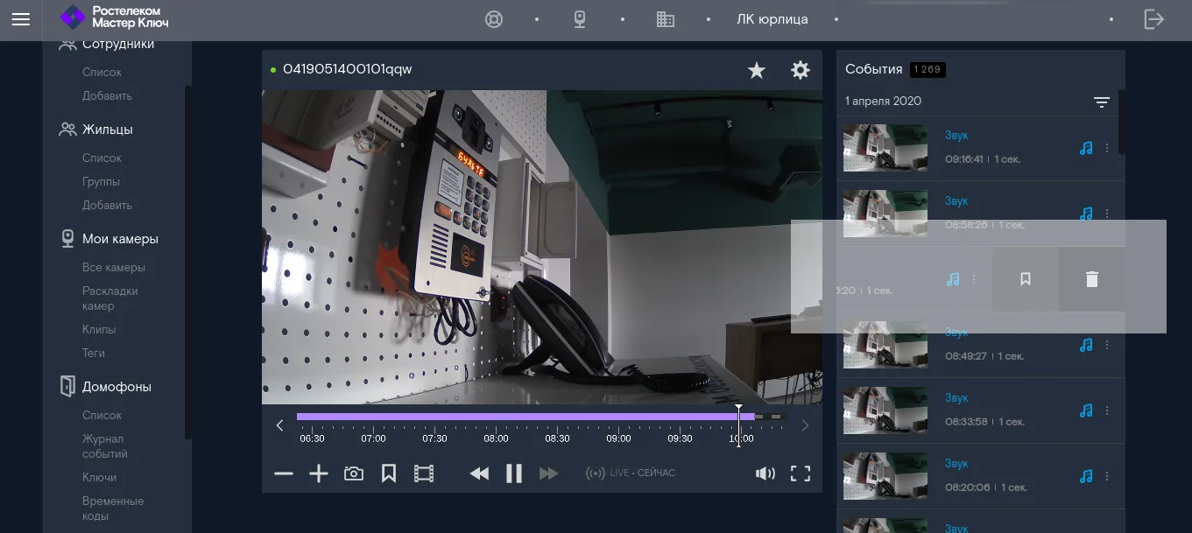
Task: Open Все камеры in sidebar
Action: 114,268
